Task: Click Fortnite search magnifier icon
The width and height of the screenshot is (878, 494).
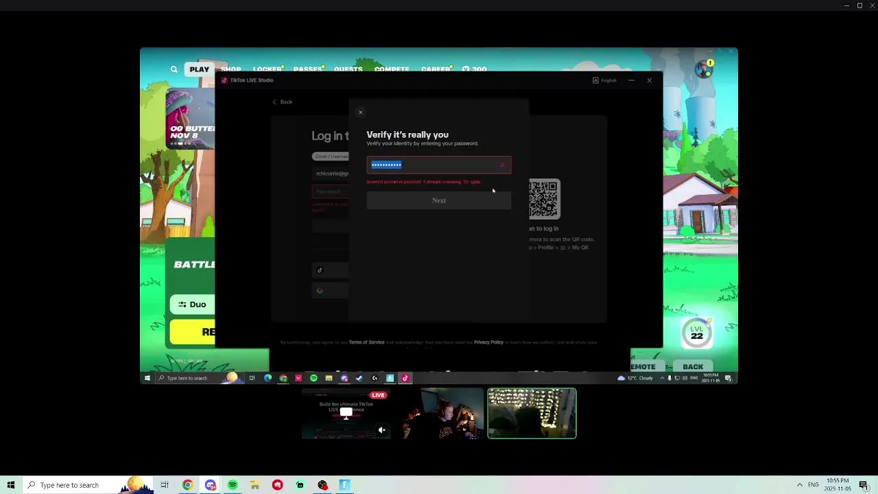Action: [174, 69]
